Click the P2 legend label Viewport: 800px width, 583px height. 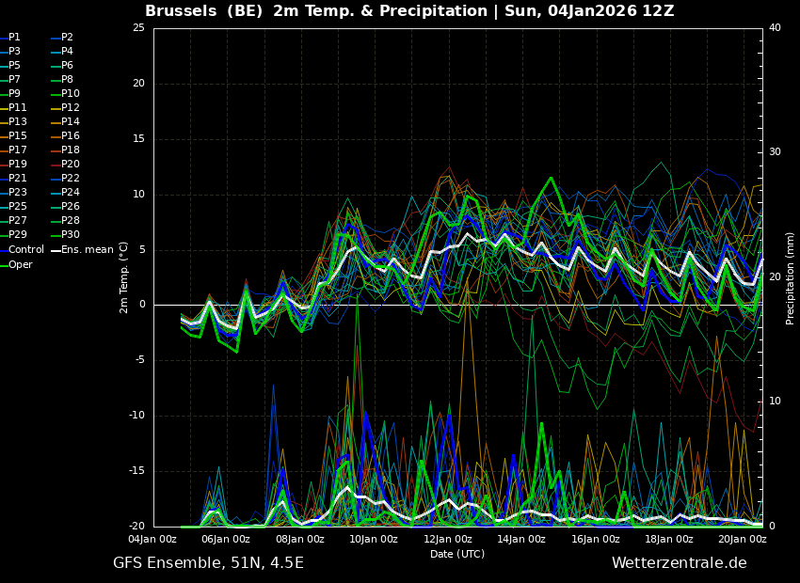pos(68,38)
